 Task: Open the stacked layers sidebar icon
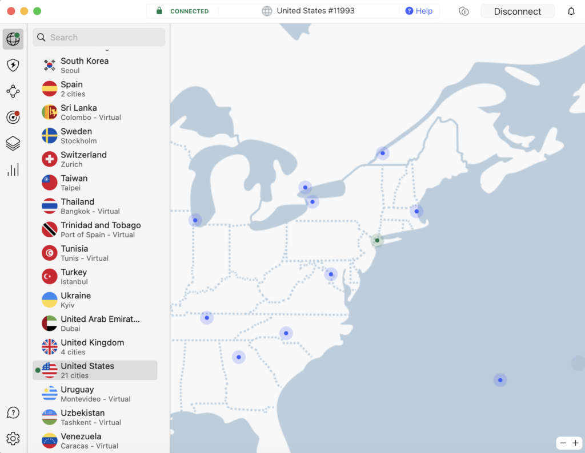coord(13,143)
